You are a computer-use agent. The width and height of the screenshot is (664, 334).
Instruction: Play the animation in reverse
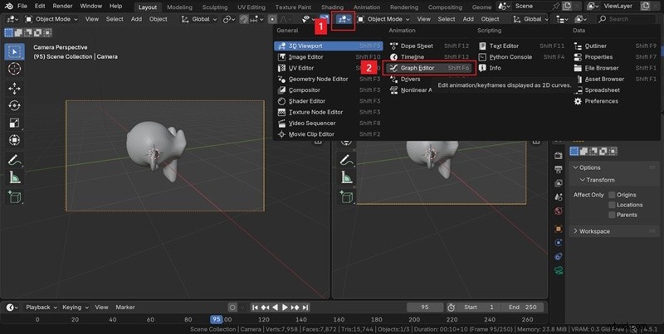(276, 307)
